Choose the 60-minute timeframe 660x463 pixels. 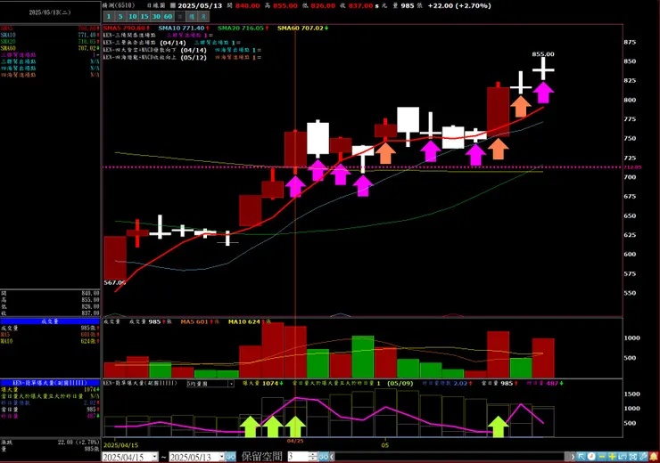[x=168, y=16]
